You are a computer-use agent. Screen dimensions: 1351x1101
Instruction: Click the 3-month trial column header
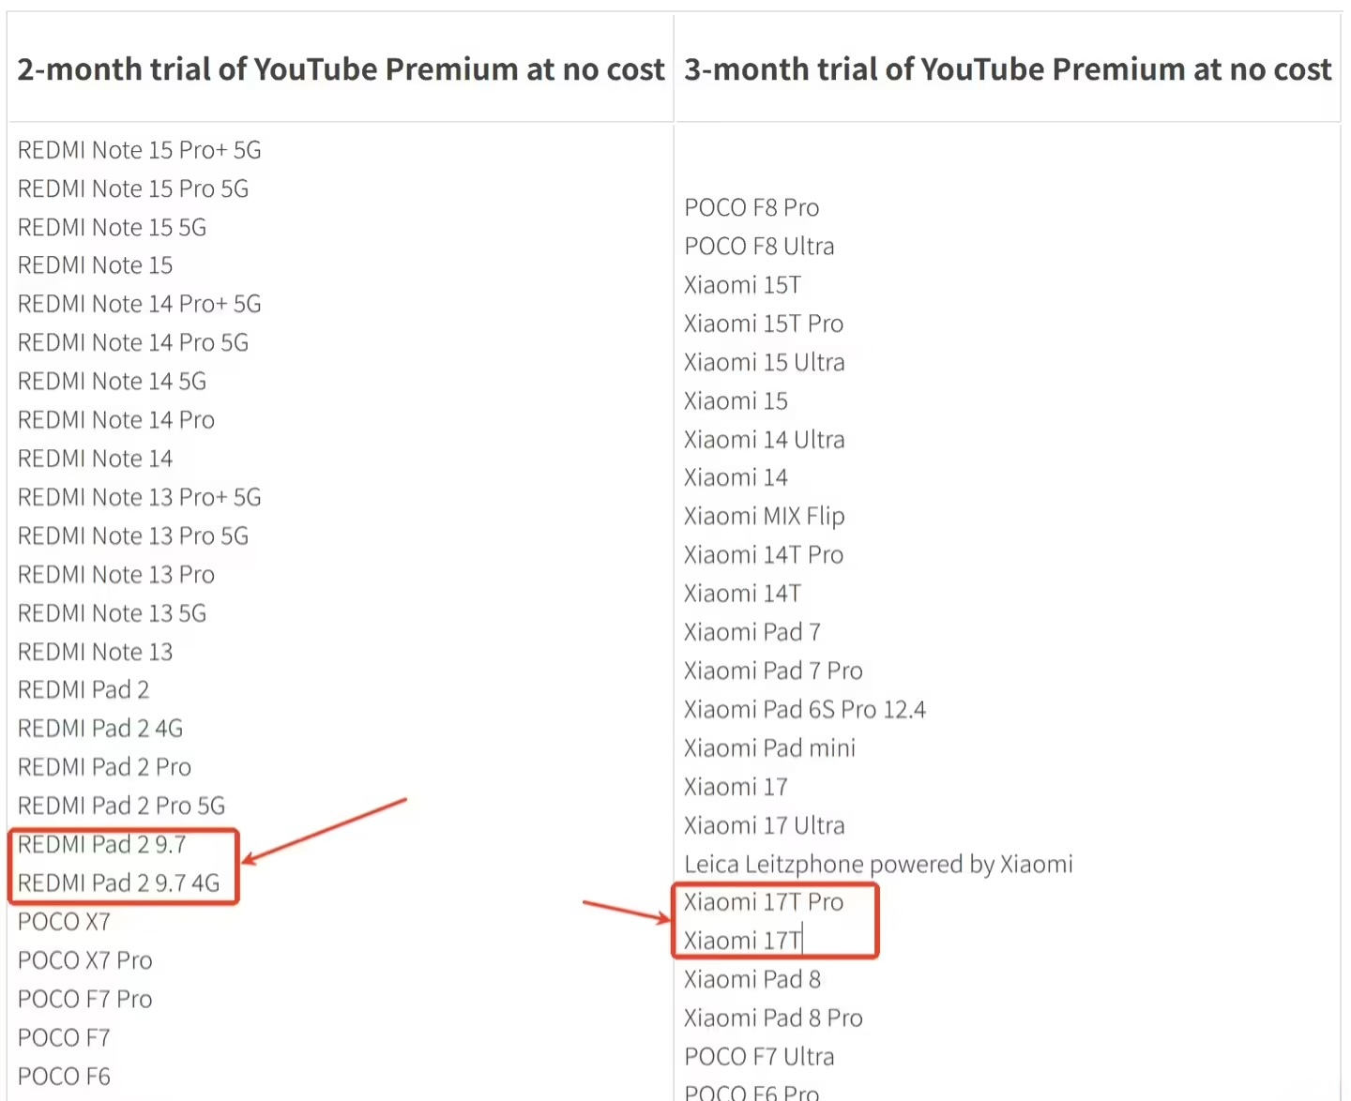tap(1007, 69)
